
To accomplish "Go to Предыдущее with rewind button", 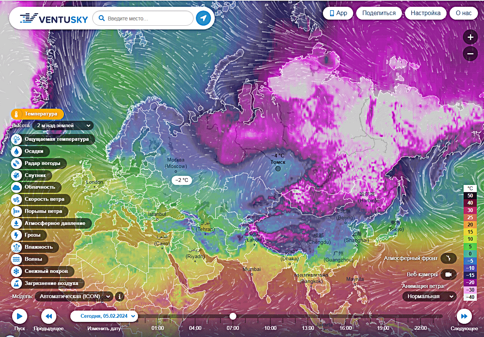I will (49, 316).
